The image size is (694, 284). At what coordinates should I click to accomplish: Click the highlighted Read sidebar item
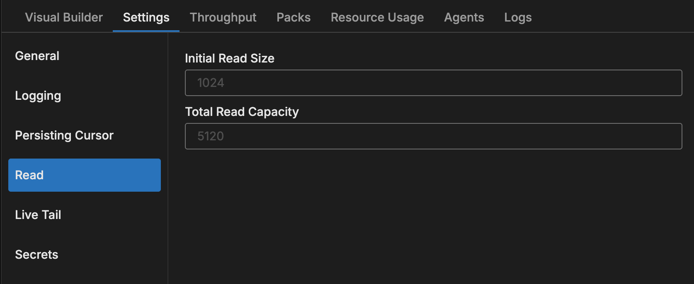[85, 175]
